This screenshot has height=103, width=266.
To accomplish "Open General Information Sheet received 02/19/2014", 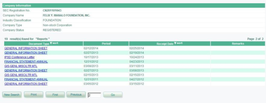I will pyautogui.click(x=26, y=53).
